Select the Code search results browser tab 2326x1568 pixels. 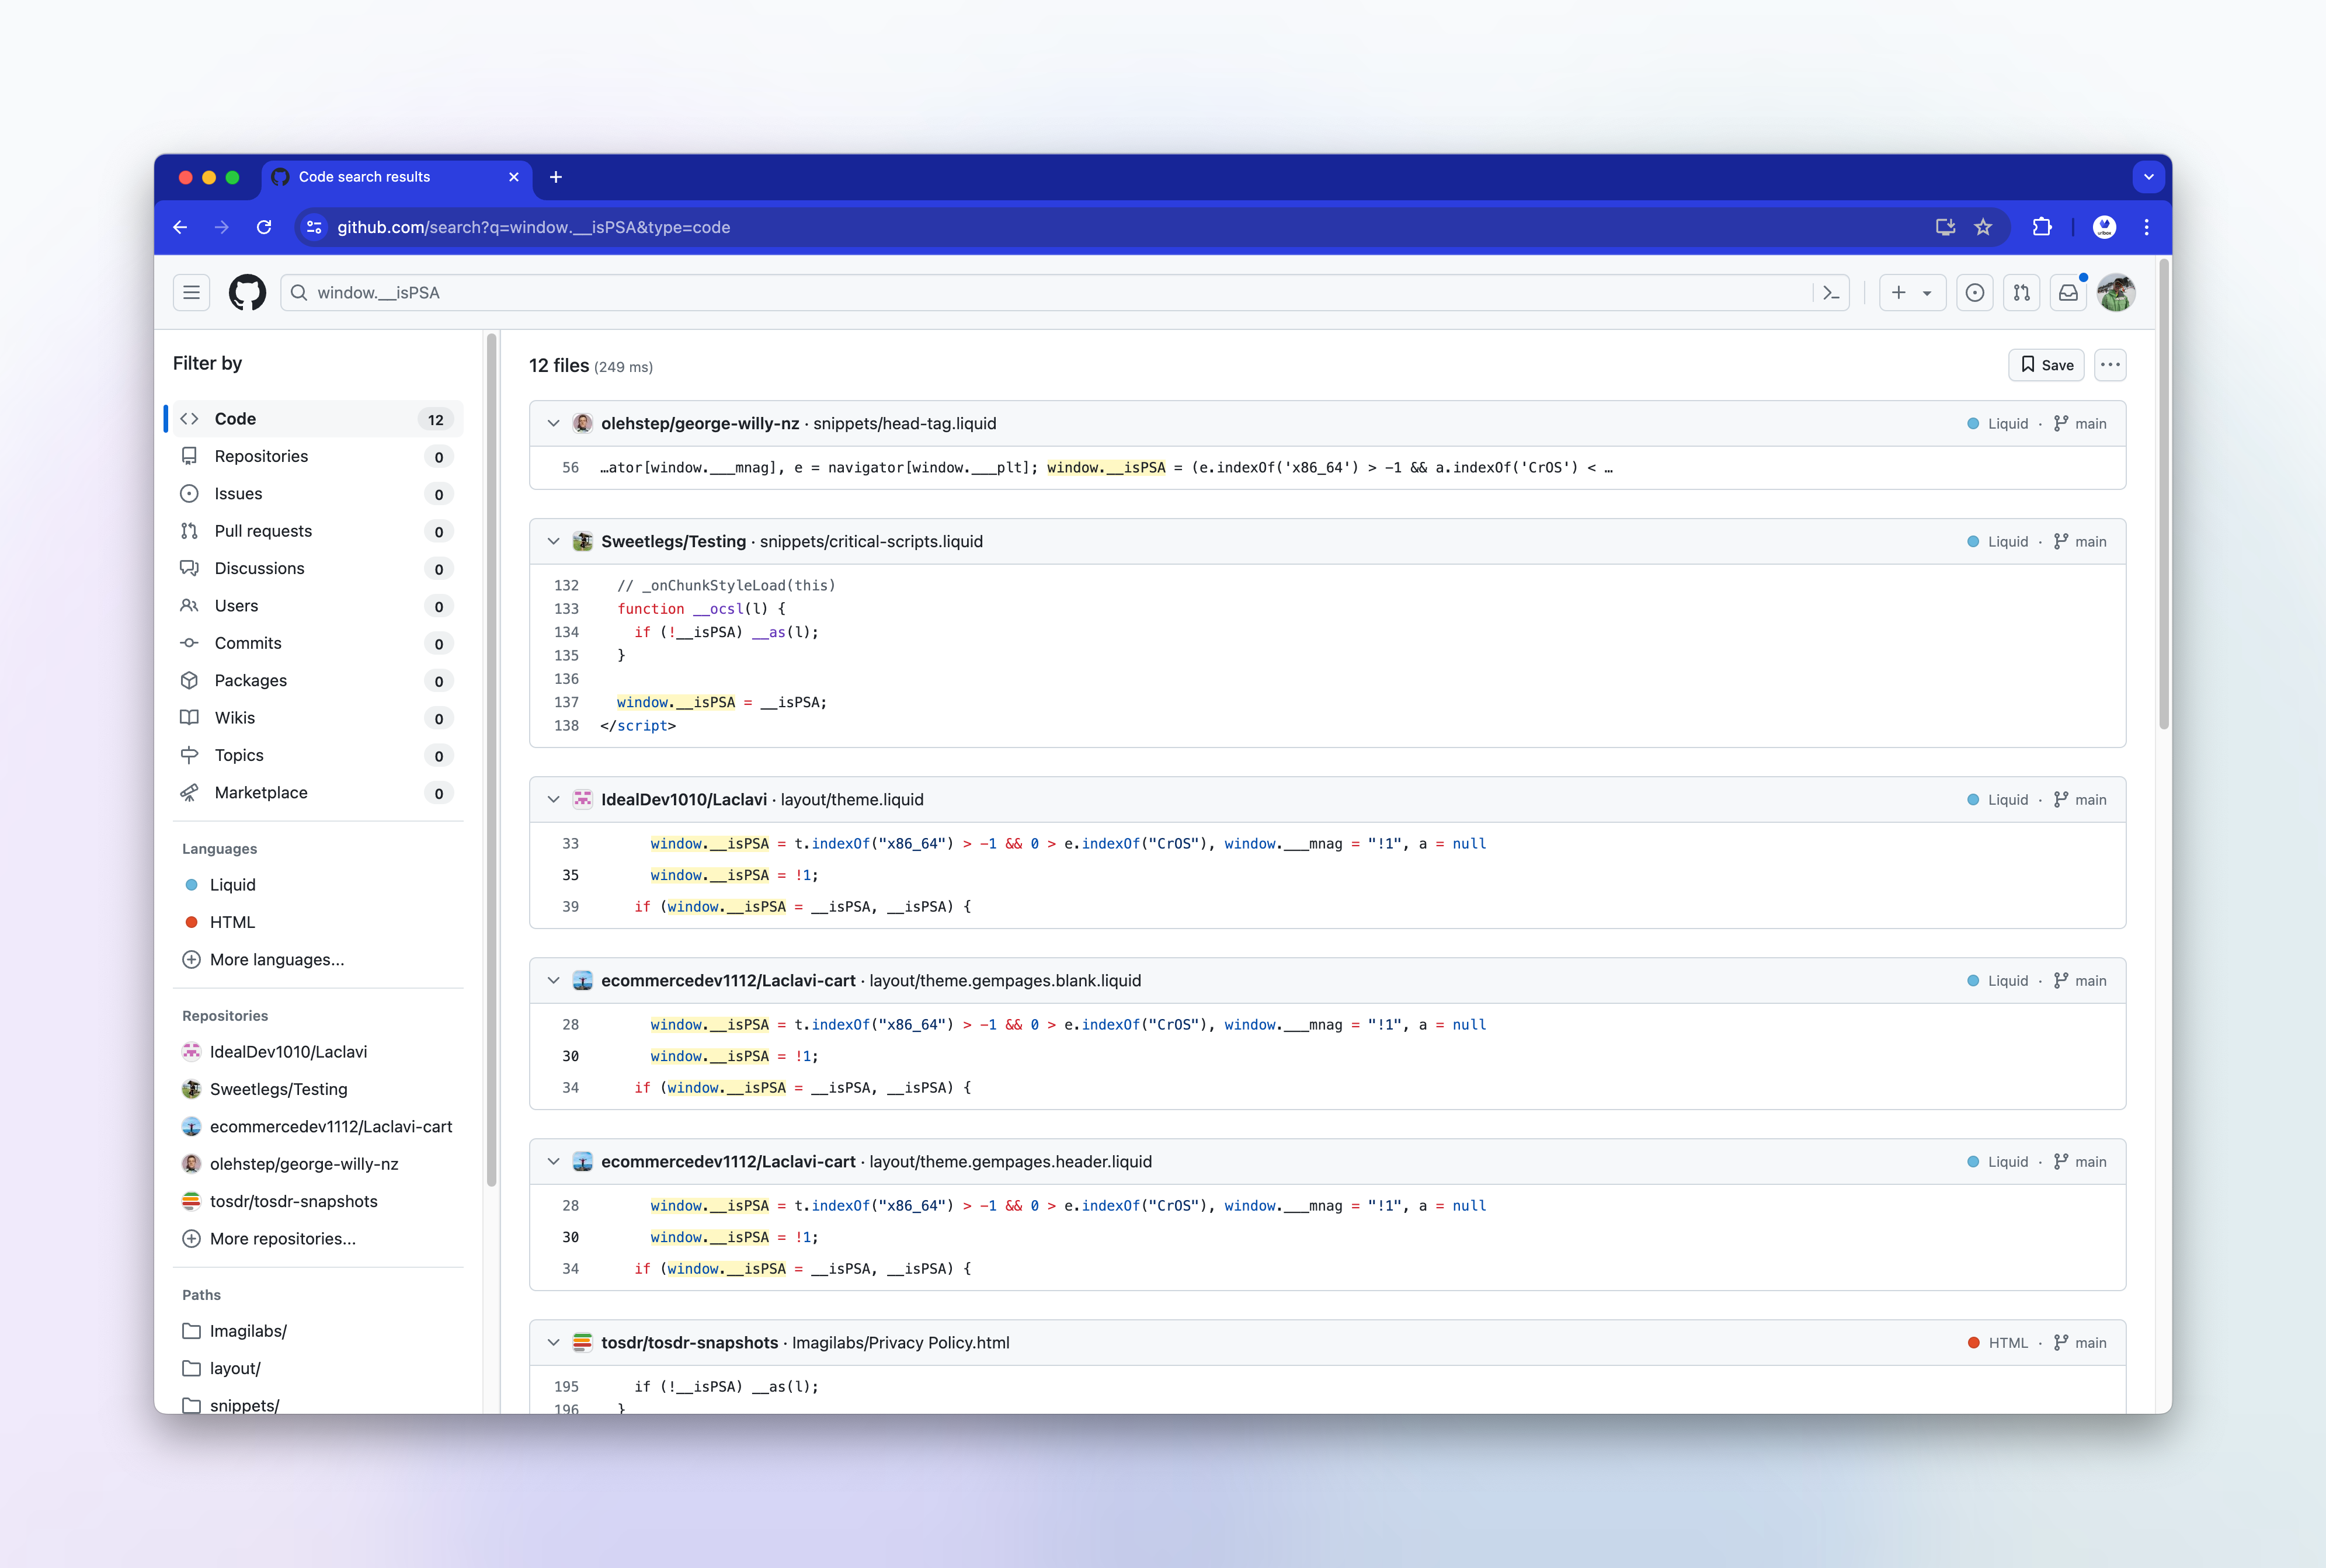click(365, 177)
